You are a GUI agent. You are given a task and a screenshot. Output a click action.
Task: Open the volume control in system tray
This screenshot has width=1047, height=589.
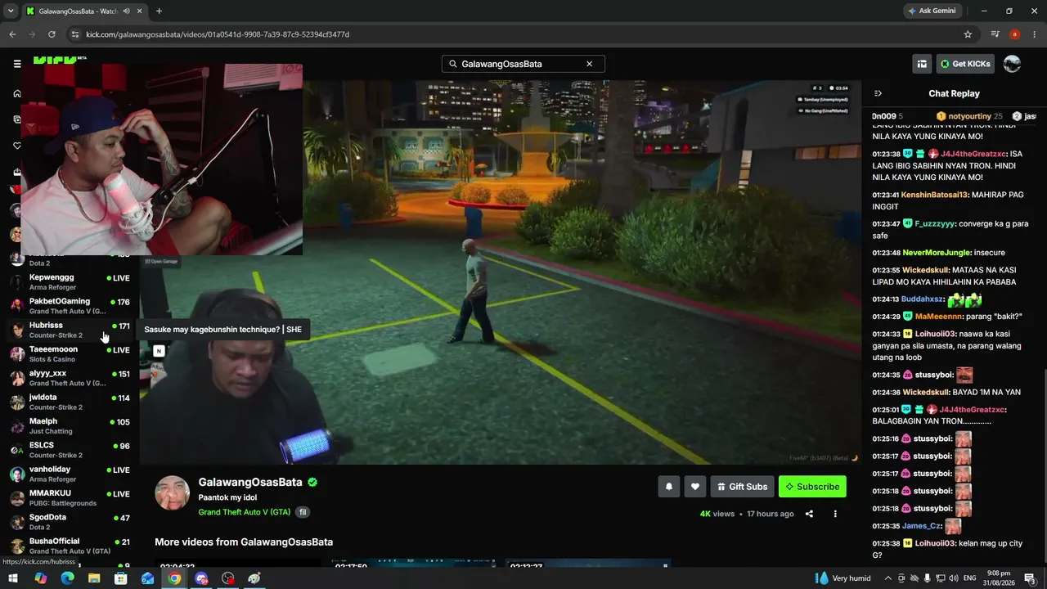(x=953, y=578)
